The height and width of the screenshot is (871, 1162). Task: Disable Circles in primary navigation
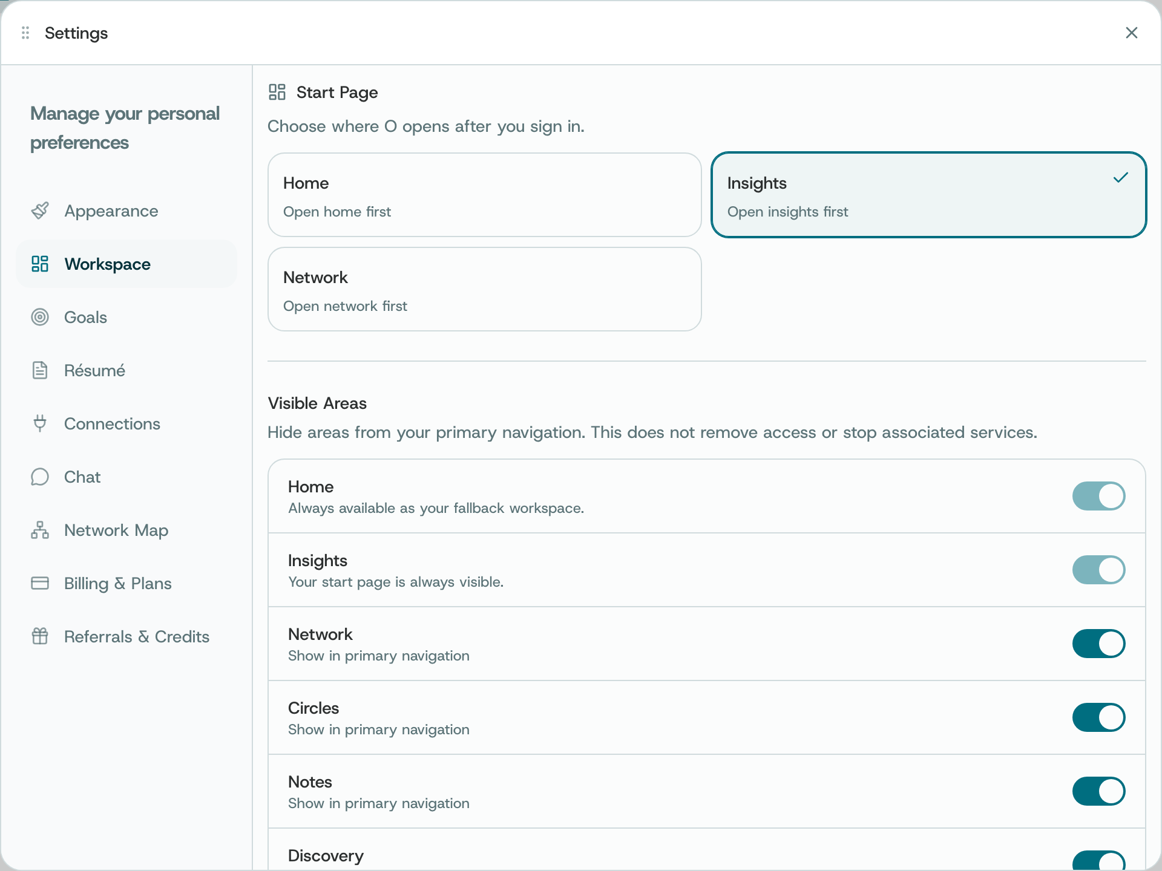1098,717
